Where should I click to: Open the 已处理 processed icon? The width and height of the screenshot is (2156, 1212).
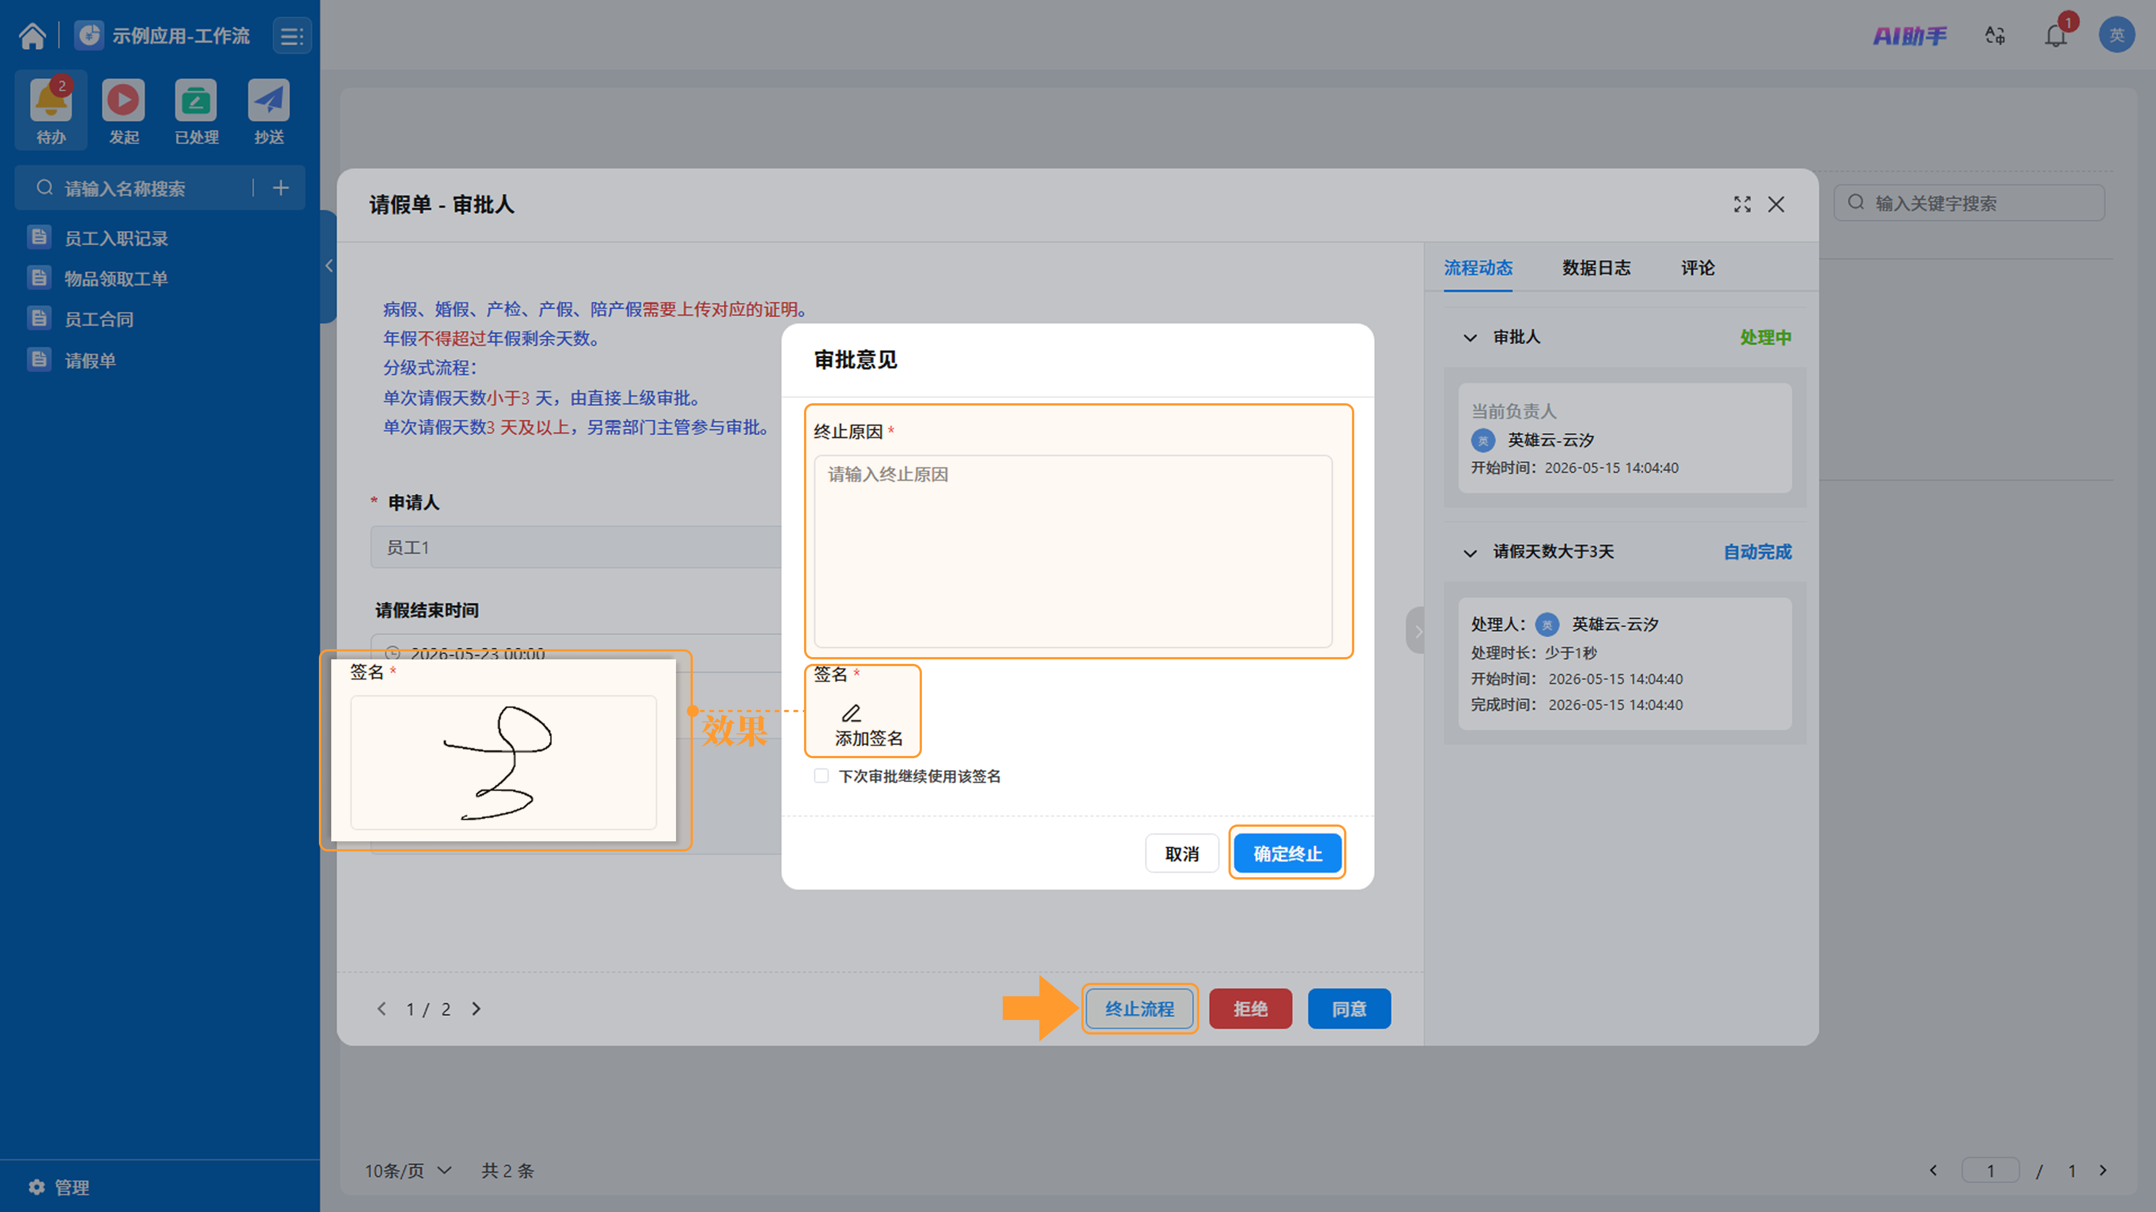click(x=196, y=101)
